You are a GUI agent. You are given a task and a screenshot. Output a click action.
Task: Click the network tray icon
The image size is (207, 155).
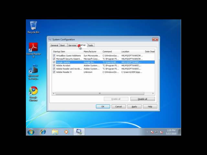tap(157, 132)
